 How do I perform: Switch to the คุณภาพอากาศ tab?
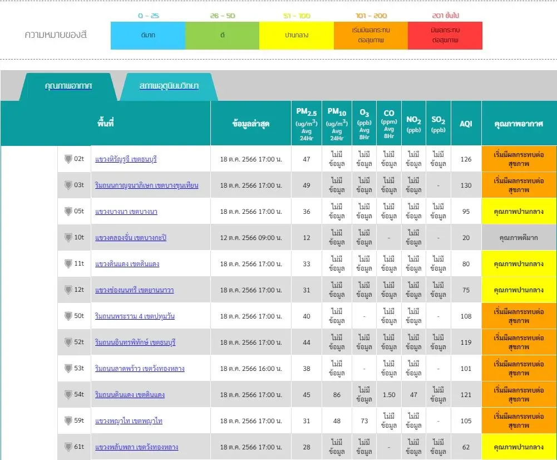coord(68,86)
